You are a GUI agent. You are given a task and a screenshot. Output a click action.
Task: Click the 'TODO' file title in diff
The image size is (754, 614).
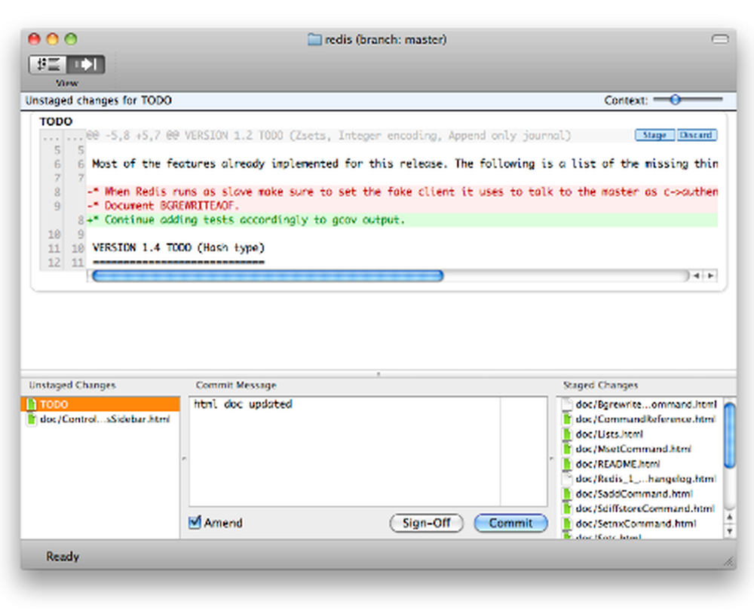pyautogui.click(x=56, y=121)
